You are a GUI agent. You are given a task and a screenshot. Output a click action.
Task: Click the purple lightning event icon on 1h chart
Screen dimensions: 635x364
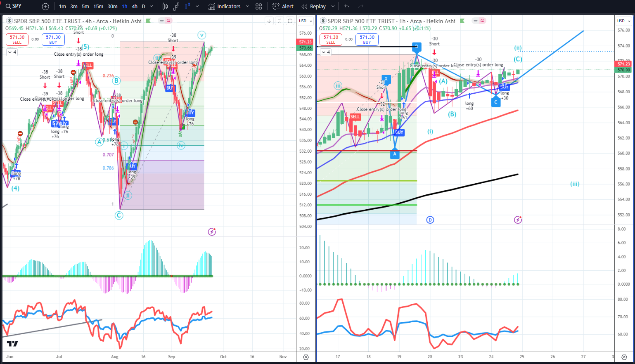click(518, 220)
